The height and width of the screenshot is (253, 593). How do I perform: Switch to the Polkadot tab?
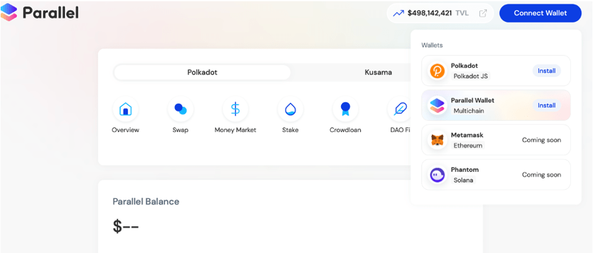point(202,73)
